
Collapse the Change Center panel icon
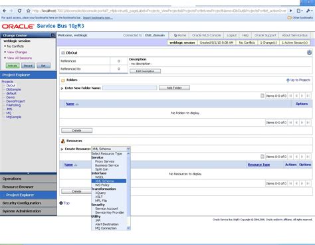click(52, 35)
